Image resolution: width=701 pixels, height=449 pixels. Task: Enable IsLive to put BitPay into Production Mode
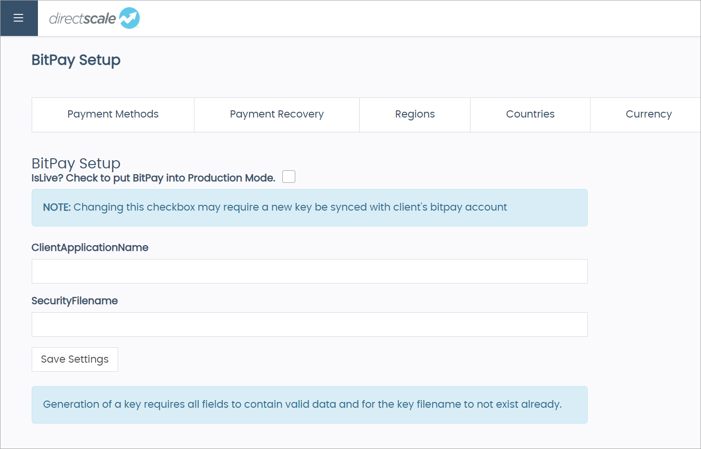pos(289,177)
